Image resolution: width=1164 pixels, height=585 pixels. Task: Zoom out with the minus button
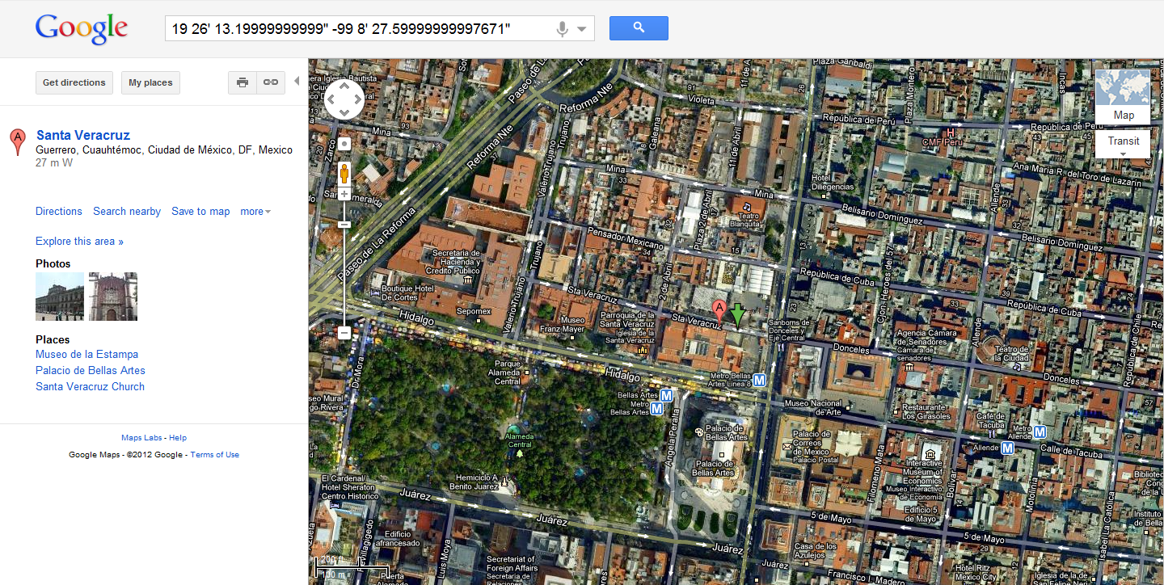click(344, 332)
